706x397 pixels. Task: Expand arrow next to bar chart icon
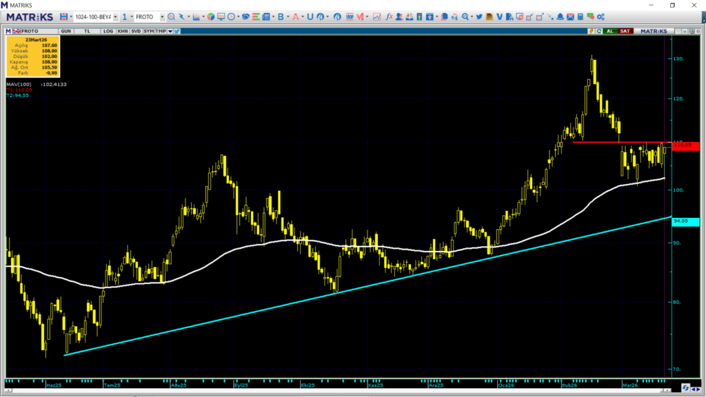[x=203, y=17]
